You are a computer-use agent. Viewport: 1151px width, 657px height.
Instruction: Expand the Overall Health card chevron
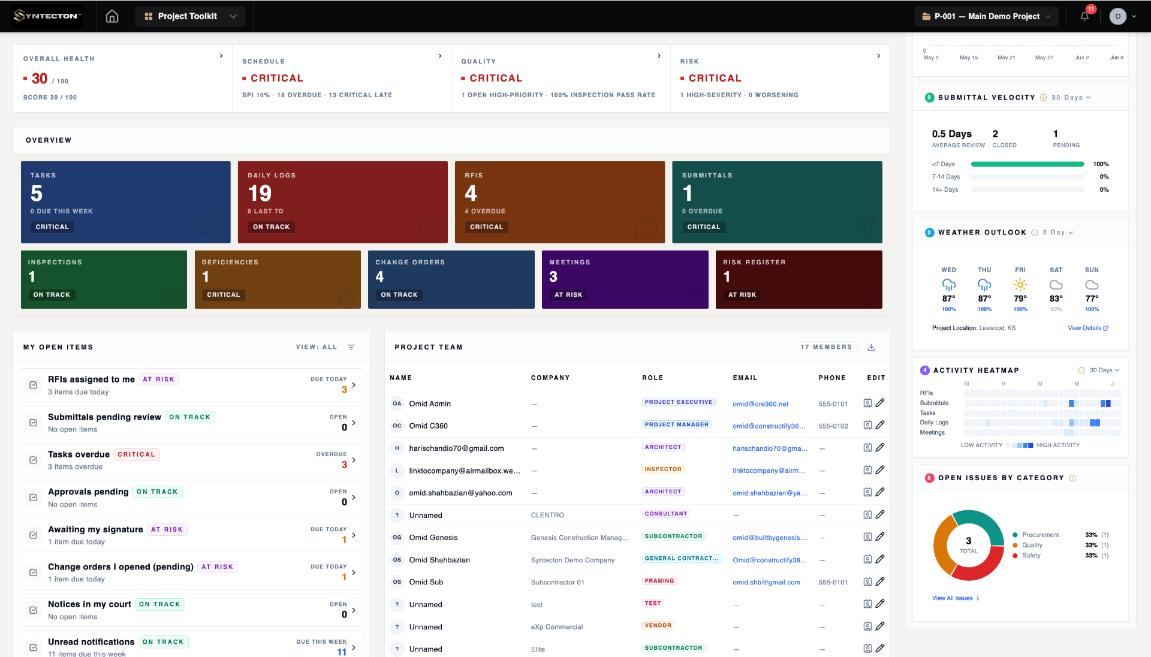click(221, 56)
